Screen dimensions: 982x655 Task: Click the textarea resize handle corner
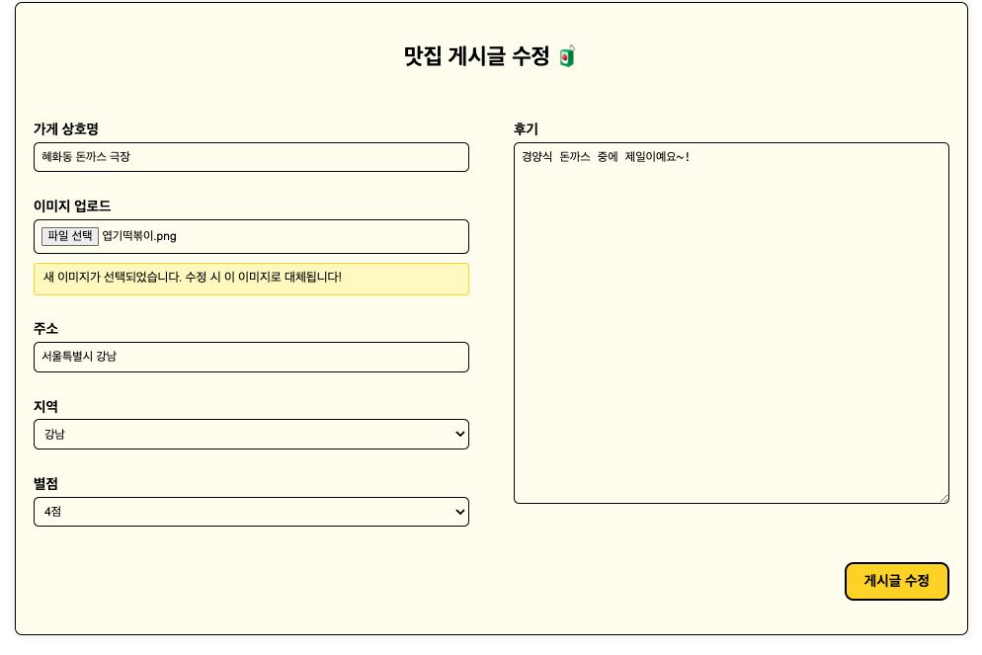tap(943, 498)
